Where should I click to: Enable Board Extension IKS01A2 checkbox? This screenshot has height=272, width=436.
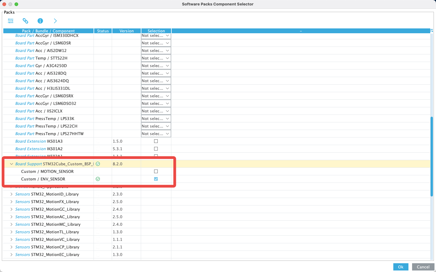point(156,149)
